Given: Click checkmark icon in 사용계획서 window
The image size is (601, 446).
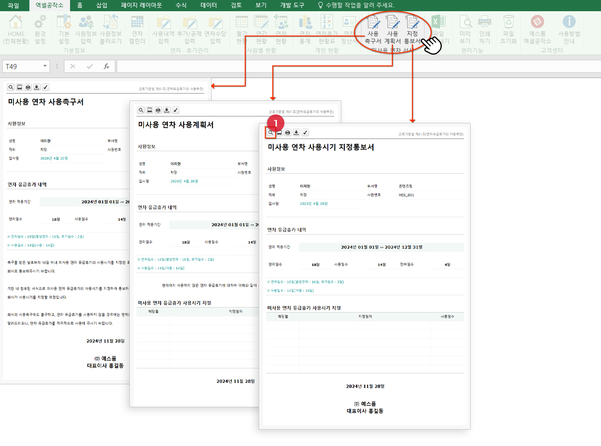Looking at the screenshot, I should 176,110.
